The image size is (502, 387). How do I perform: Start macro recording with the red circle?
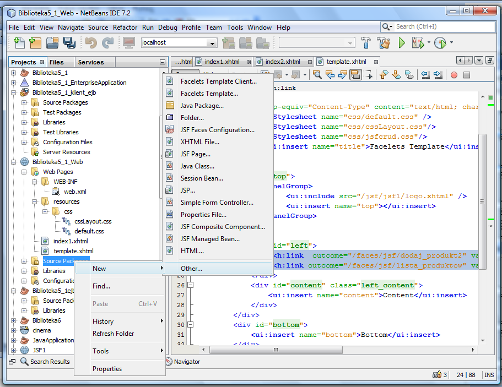454,75
